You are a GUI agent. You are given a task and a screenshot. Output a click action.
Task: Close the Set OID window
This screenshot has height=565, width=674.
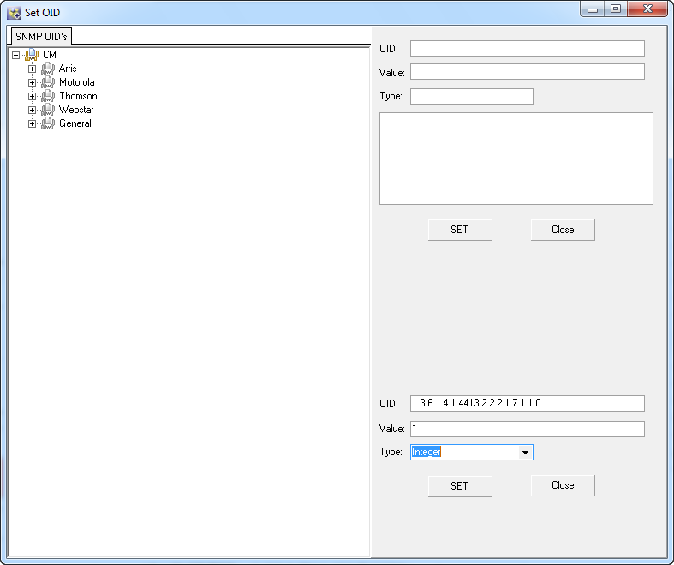click(647, 9)
